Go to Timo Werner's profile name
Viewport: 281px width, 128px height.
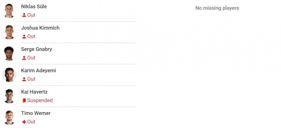[x=36, y=113]
